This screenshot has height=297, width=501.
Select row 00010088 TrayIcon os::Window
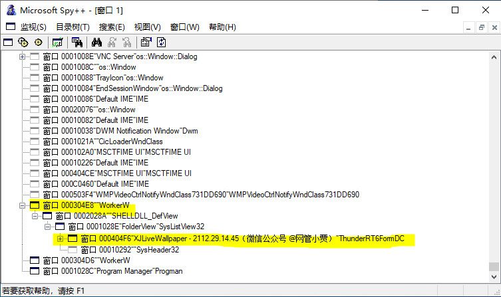103,78
